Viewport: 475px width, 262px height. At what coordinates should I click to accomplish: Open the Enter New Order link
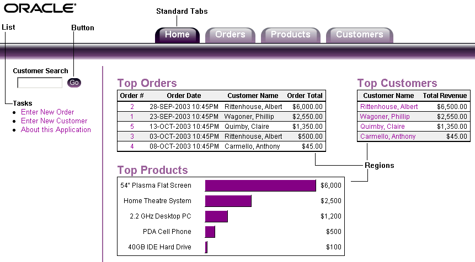pos(47,112)
